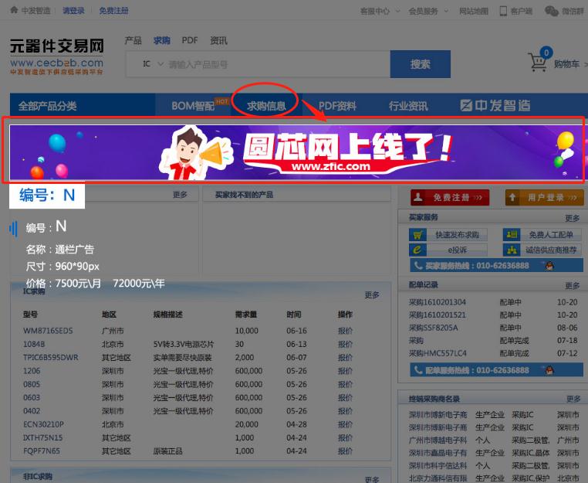
Task: Click 更多 in the 买家服务 panel
Action: point(573,218)
